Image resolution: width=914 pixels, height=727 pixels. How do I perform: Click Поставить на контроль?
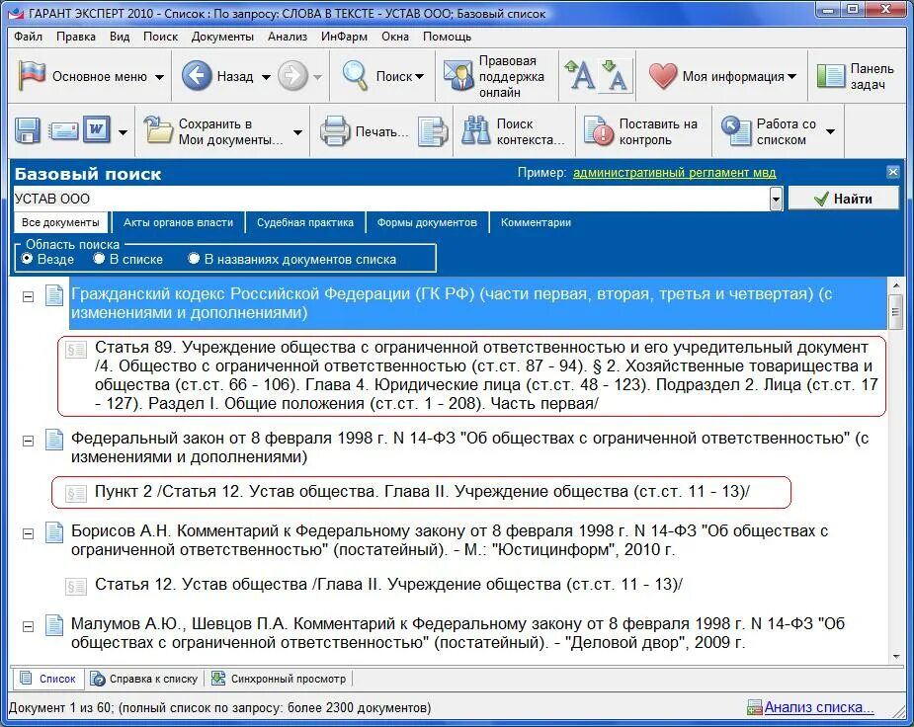(641, 131)
